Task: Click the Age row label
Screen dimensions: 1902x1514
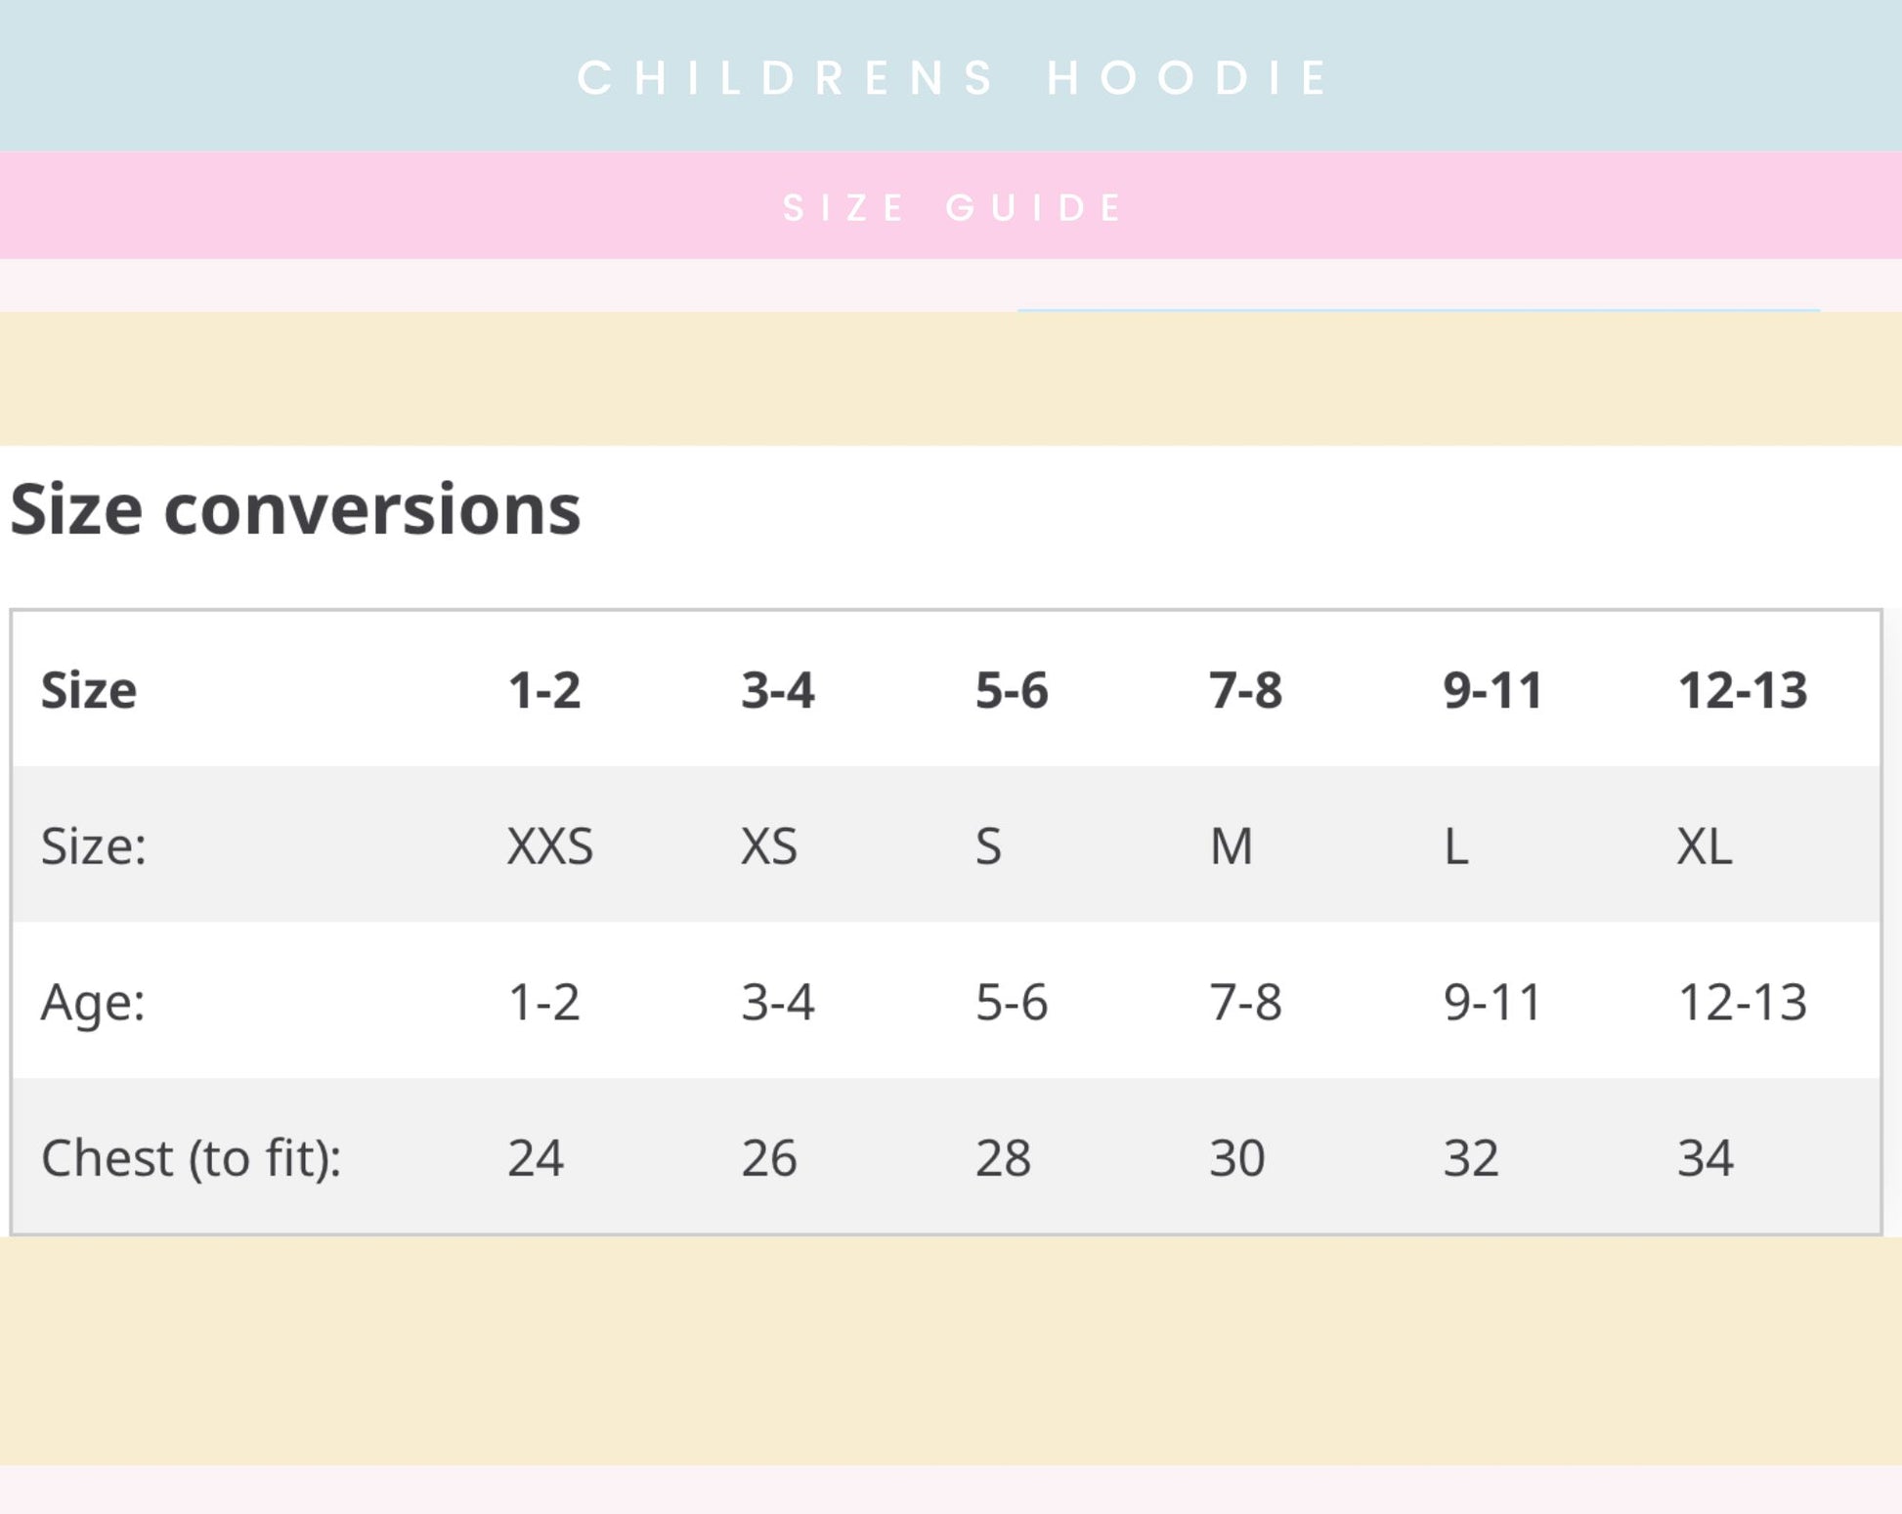Action: (x=93, y=1002)
